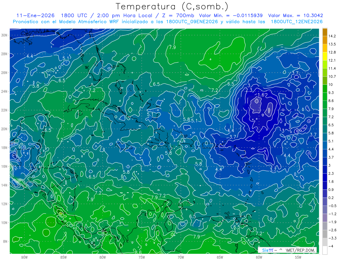Click the legend swatch between 0.9 and 0.2
Screen dimensions: 338x261
tap(325, 193)
